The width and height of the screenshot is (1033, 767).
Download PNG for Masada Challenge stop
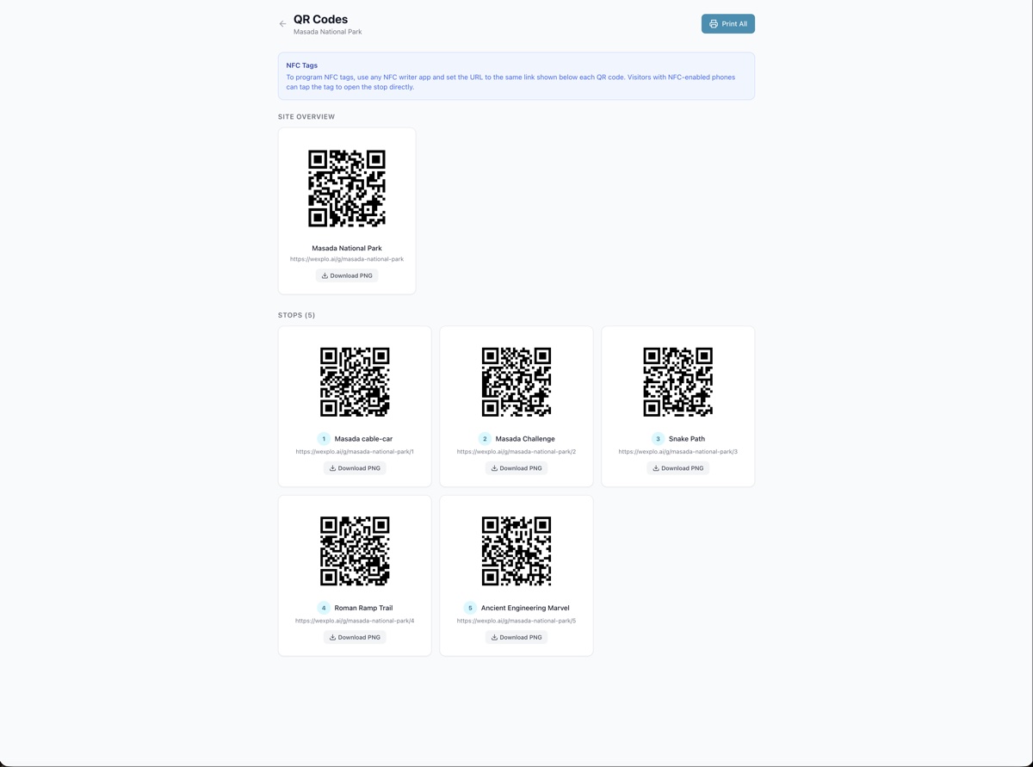click(516, 468)
